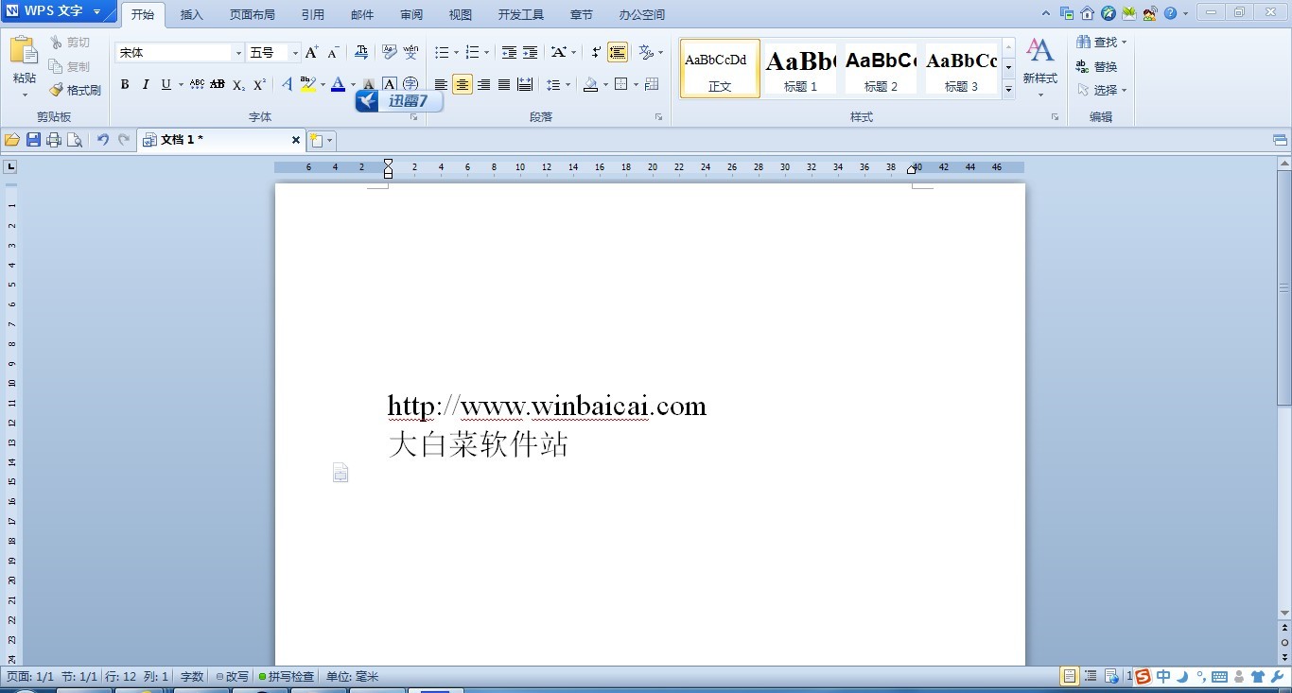Toggle 拼写检查 spell check in status bar

click(287, 677)
